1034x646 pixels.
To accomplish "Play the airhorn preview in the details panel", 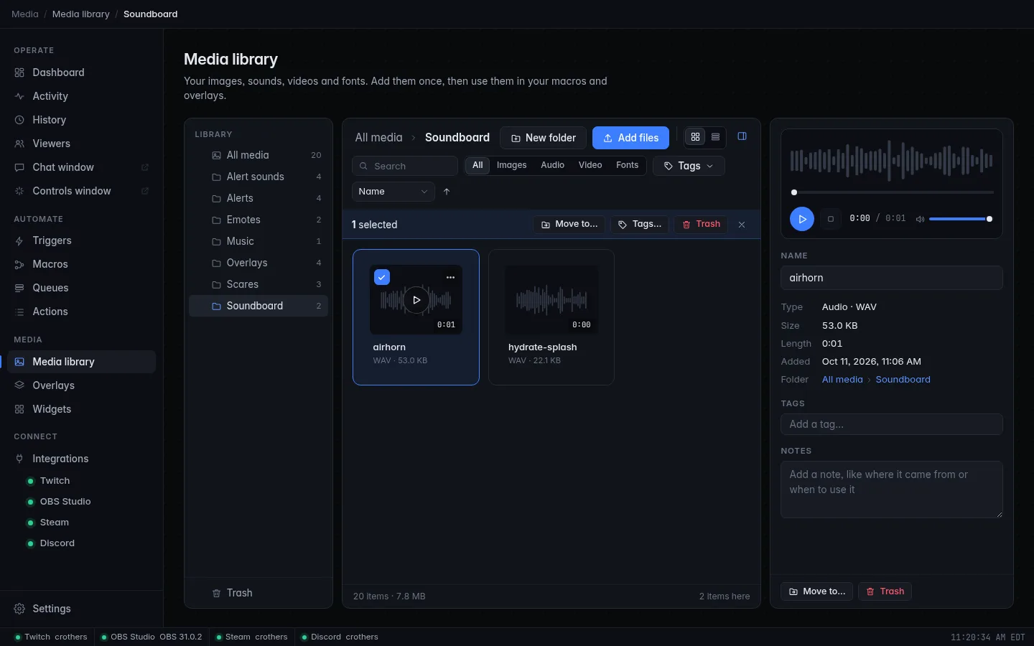I will pos(802,219).
